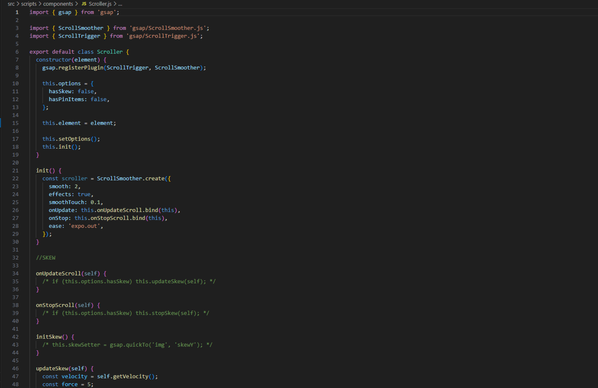Click the effects true value

click(84, 194)
